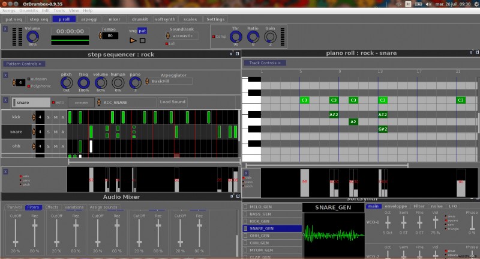Open the Tools menu
The height and width of the screenshot is (259, 480).
coord(59,11)
